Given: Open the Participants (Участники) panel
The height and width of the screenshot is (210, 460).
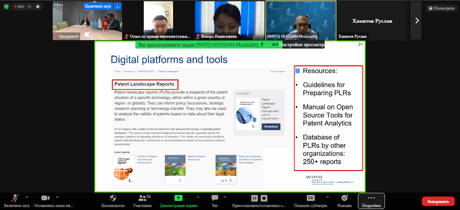Looking at the screenshot, I should click(x=142, y=198).
